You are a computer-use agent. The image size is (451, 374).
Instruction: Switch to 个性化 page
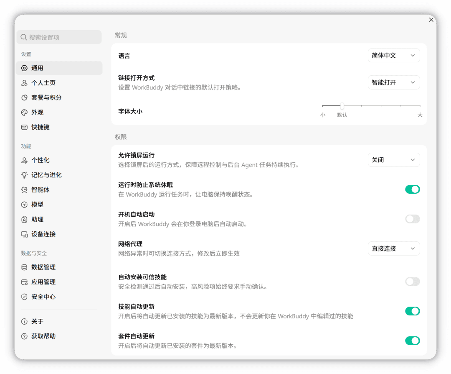coord(59,160)
